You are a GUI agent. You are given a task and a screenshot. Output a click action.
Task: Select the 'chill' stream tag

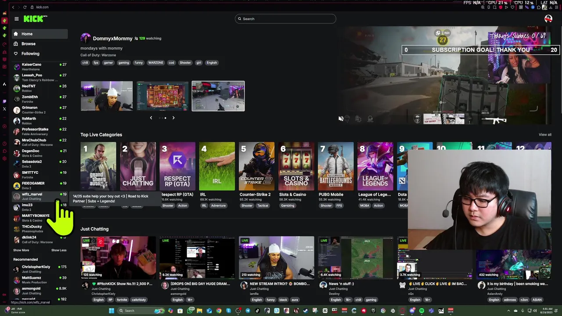(85, 63)
